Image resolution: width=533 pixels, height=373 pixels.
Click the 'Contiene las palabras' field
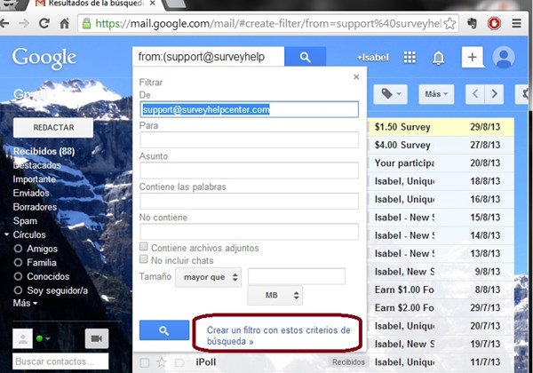coord(249,201)
